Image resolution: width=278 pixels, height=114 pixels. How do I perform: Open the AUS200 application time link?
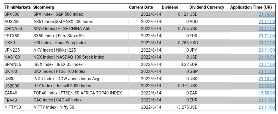pos(267,22)
